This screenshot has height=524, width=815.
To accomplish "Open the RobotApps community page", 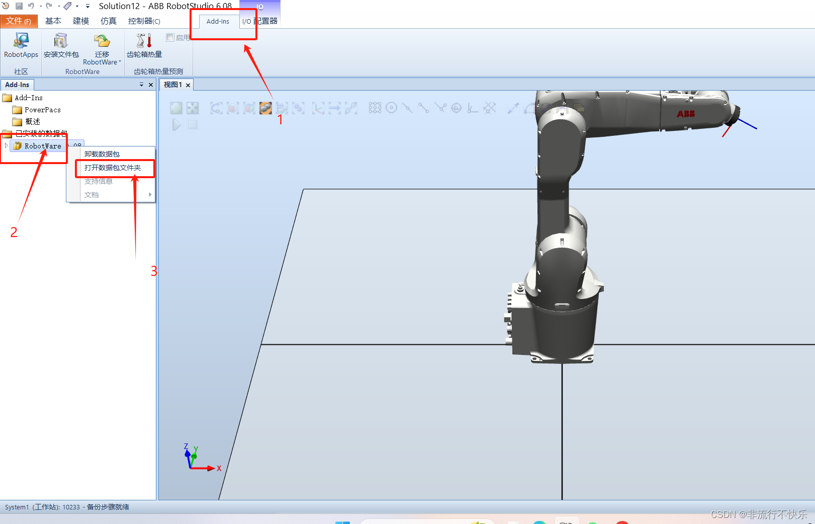I will pyautogui.click(x=21, y=46).
